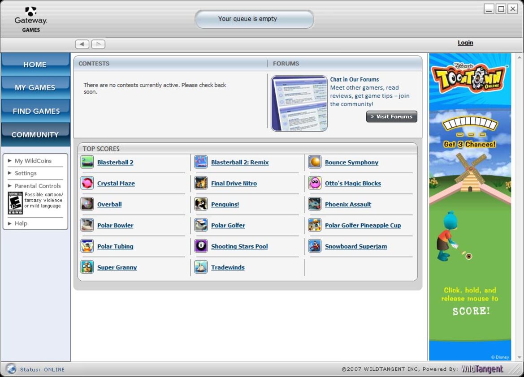This screenshot has width=524, height=377.
Task: Open the Phoenix Assault scores link
Action: 348,204
